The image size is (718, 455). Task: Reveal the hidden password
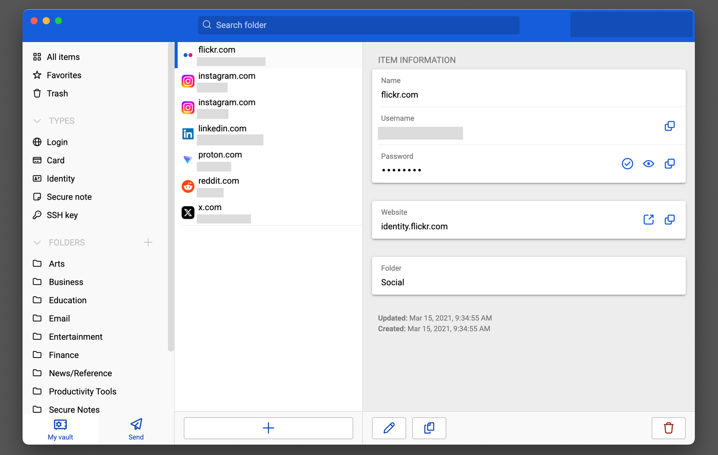point(648,164)
